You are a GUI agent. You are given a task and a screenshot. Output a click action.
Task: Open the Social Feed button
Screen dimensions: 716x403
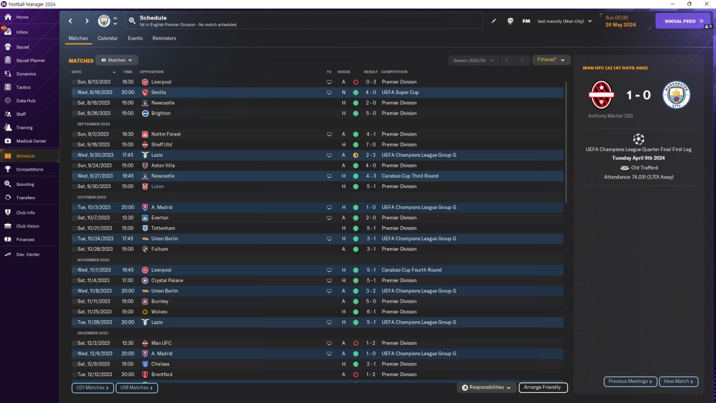click(683, 21)
